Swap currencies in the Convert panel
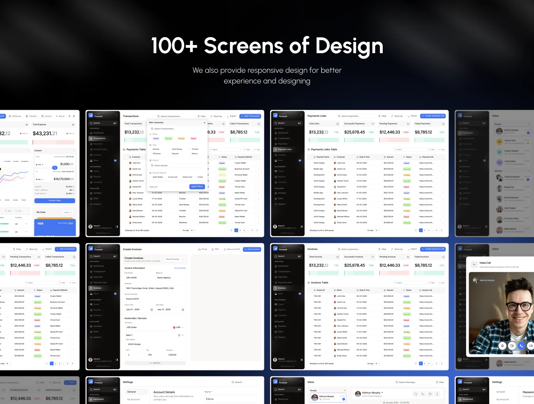The height and width of the screenshot is (404, 534). point(55,168)
